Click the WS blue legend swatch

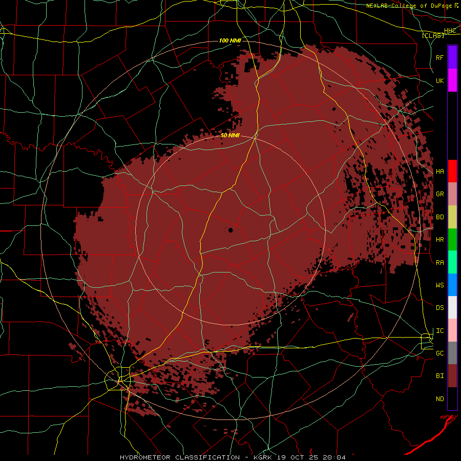point(452,285)
